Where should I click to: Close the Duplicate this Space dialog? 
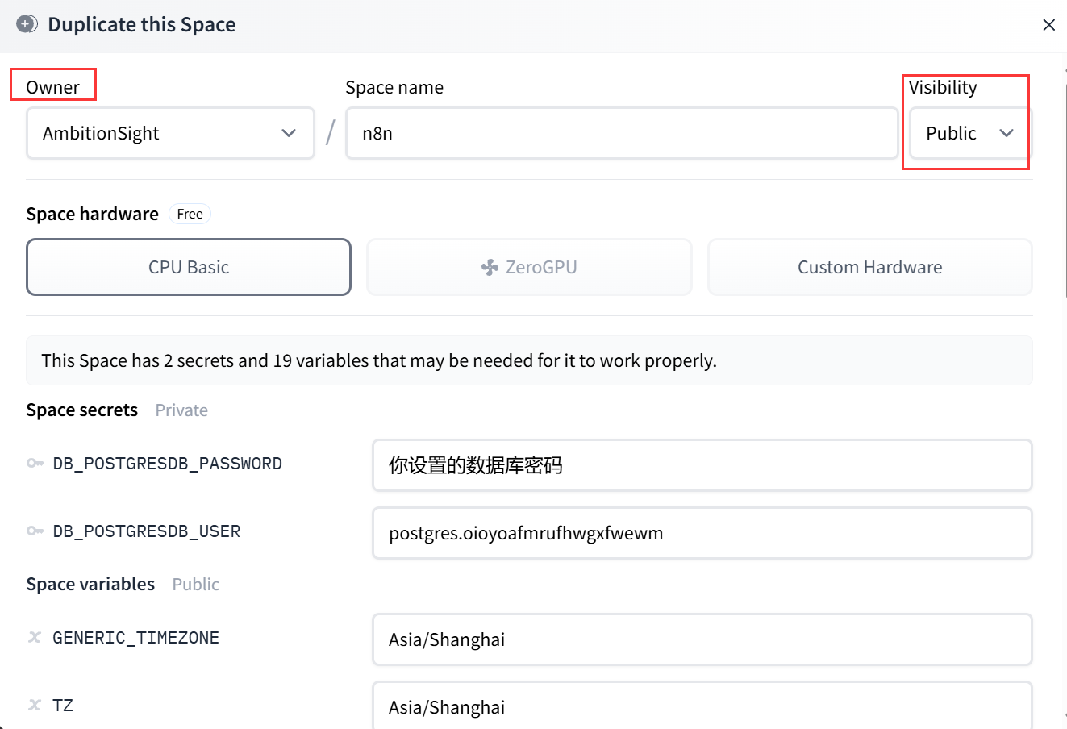pyautogui.click(x=1048, y=25)
